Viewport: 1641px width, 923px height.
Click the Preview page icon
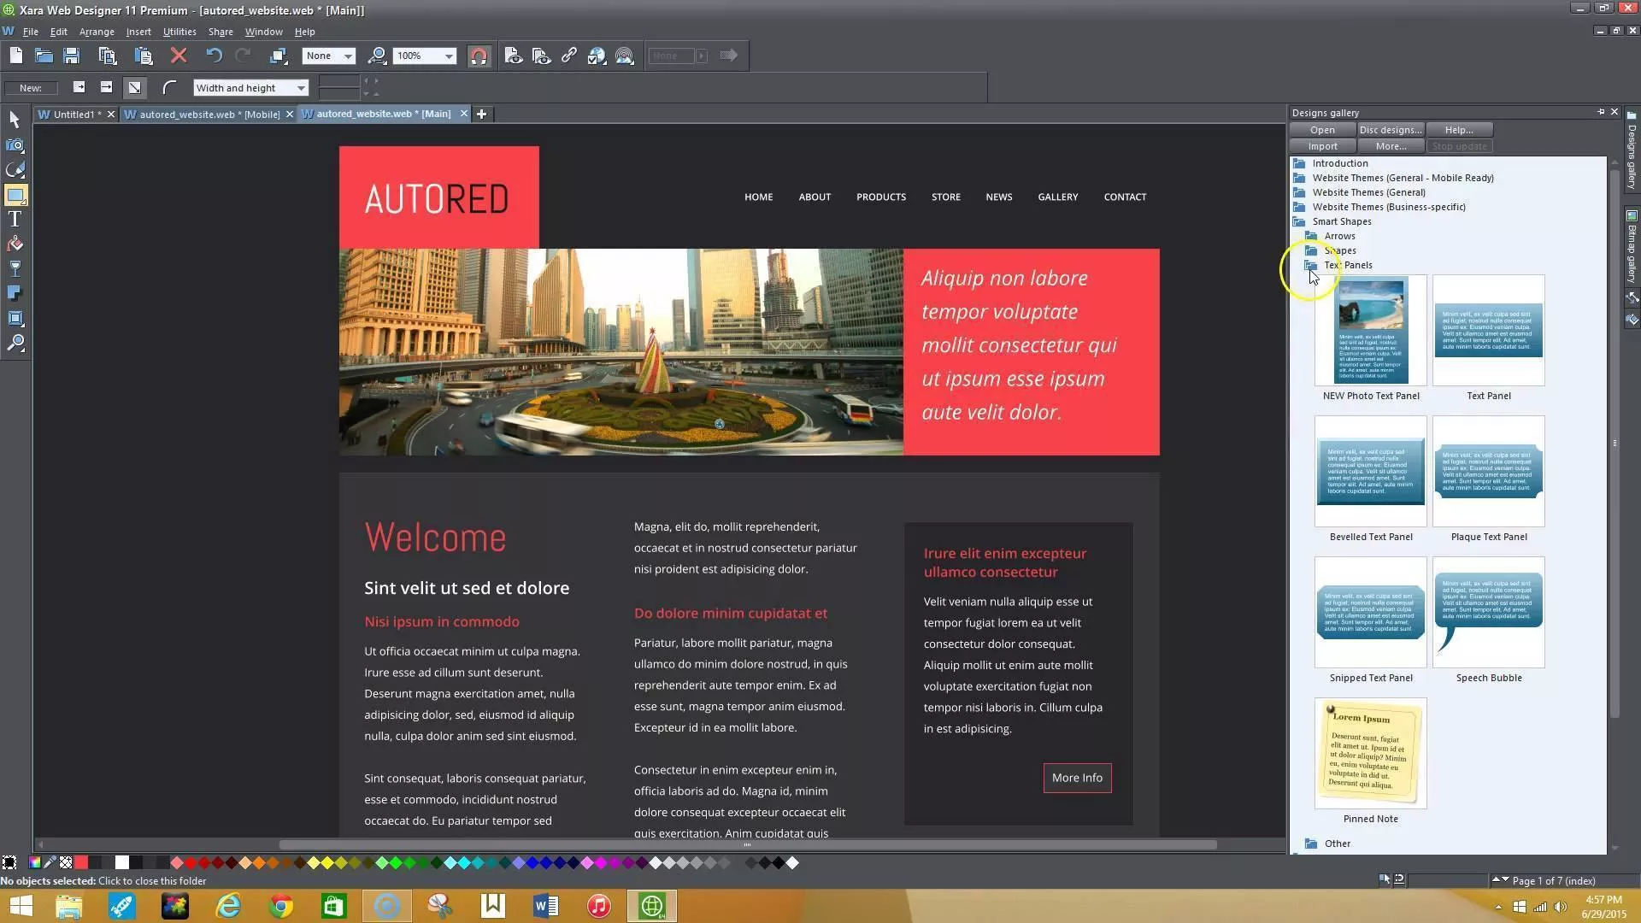click(x=513, y=56)
